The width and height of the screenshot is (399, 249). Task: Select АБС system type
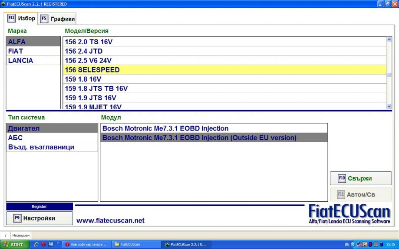tap(15, 138)
